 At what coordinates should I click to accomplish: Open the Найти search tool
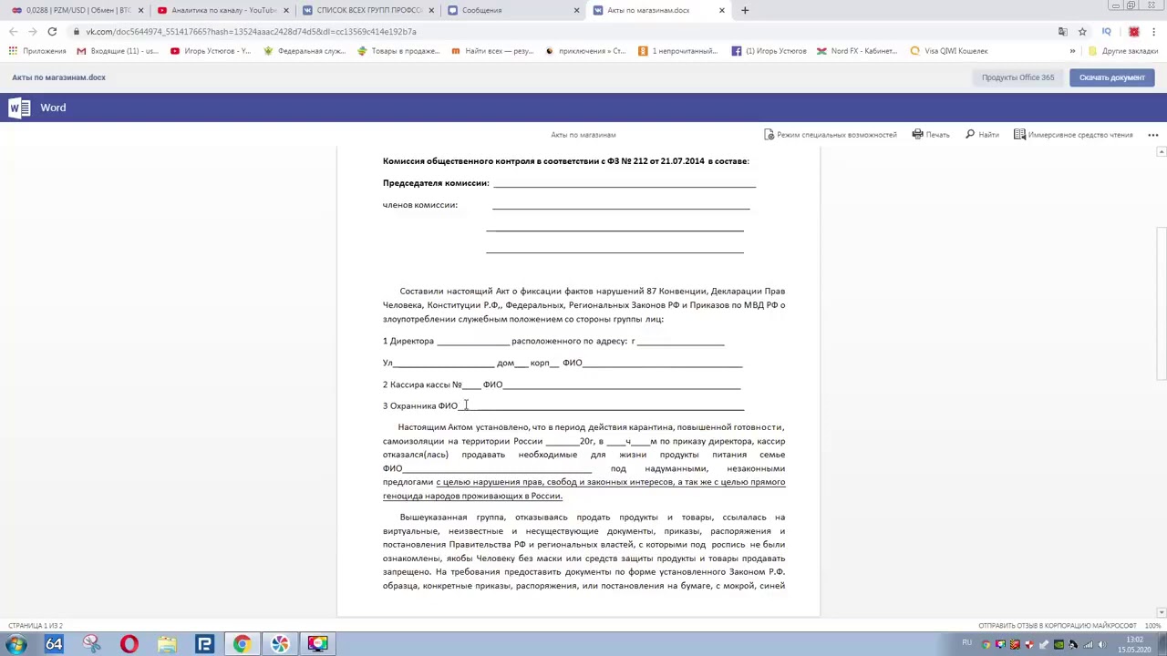click(981, 135)
